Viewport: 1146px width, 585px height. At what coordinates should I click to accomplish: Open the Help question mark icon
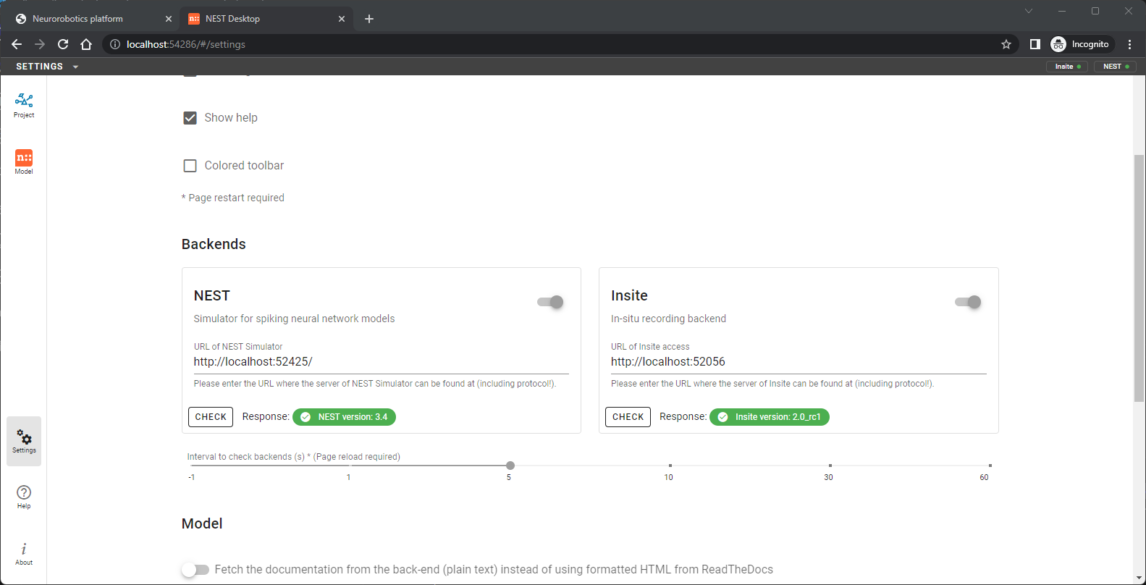24,497
